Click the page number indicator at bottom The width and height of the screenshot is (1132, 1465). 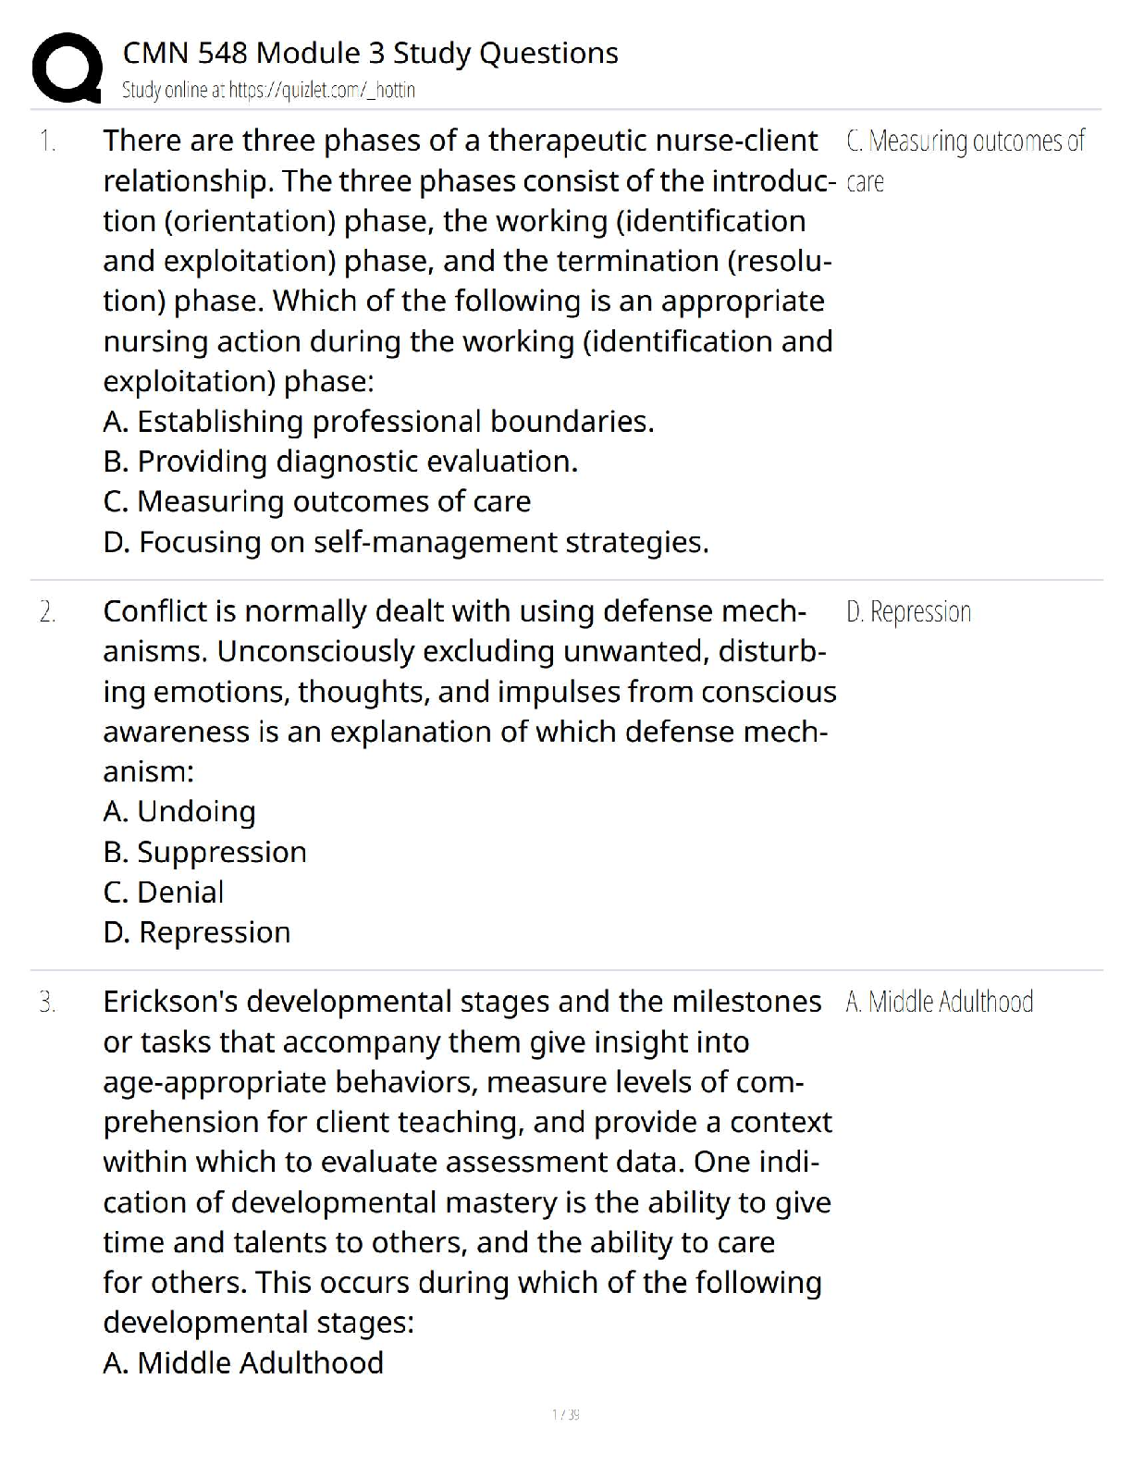[x=565, y=1414]
